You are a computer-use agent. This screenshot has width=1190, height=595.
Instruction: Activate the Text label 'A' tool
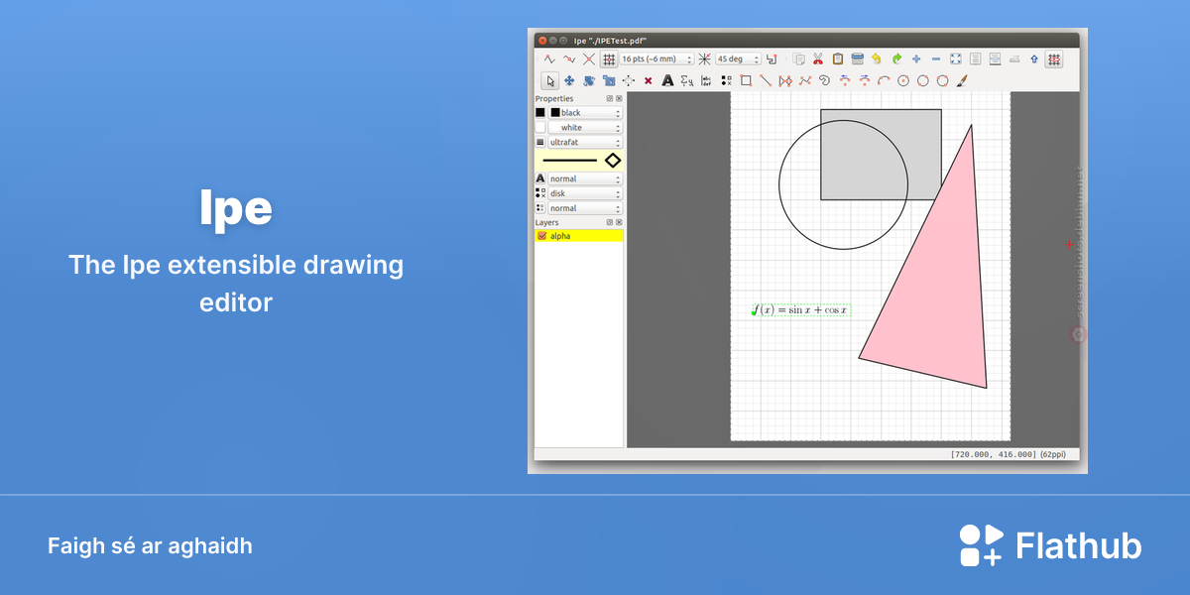click(x=667, y=80)
